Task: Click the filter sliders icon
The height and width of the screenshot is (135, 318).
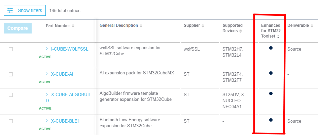Action: [10, 10]
